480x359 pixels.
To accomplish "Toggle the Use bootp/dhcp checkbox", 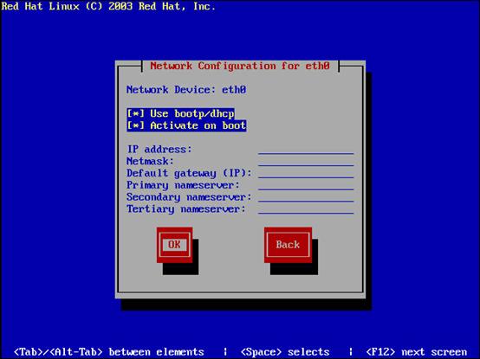I will [x=180, y=113].
